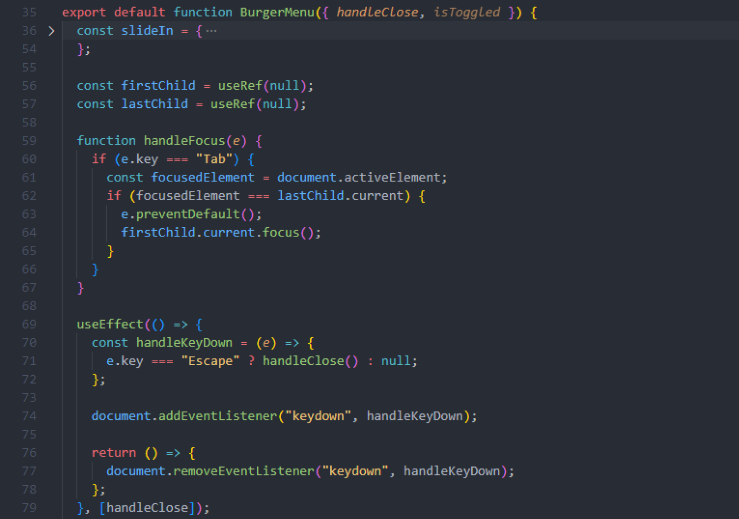Click the default keyword
This screenshot has height=519, width=739.
pos(140,12)
